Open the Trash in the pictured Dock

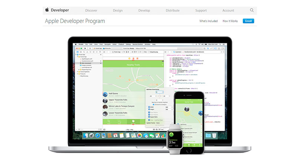click(214, 135)
